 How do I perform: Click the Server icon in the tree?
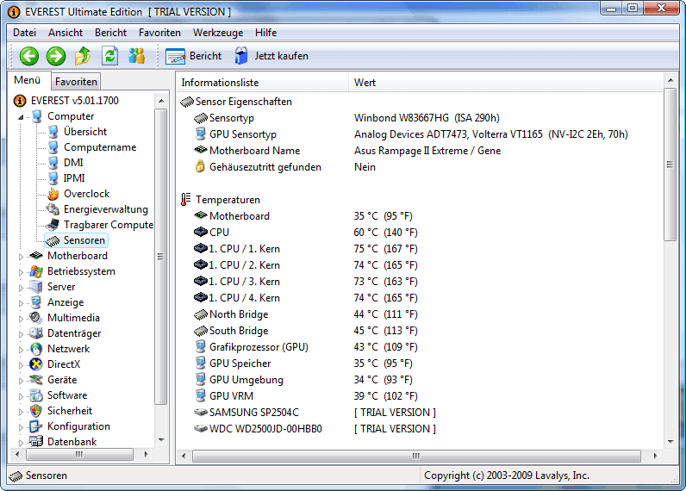pos(36,287)
